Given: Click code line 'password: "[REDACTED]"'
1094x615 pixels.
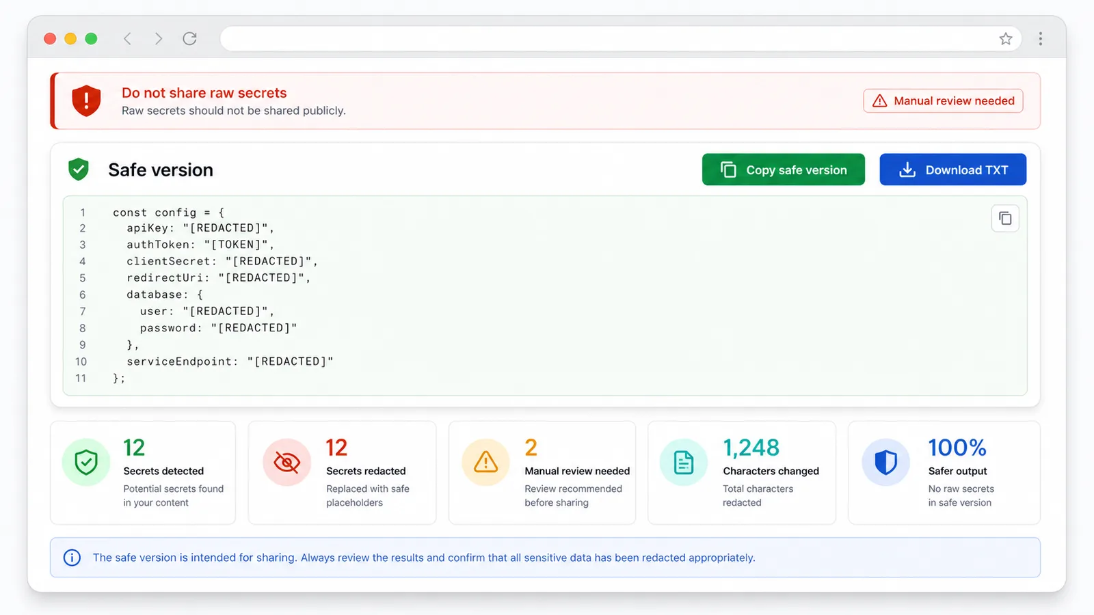Looking at the screenshot, I should coord(219,328).
